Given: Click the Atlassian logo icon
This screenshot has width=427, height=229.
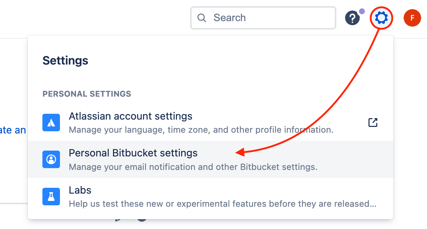Looking at the screenshot, I should (51, 123).
